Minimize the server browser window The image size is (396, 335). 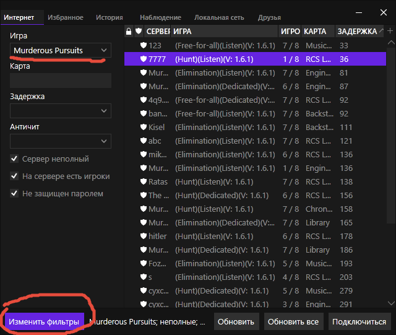(359, 12)
